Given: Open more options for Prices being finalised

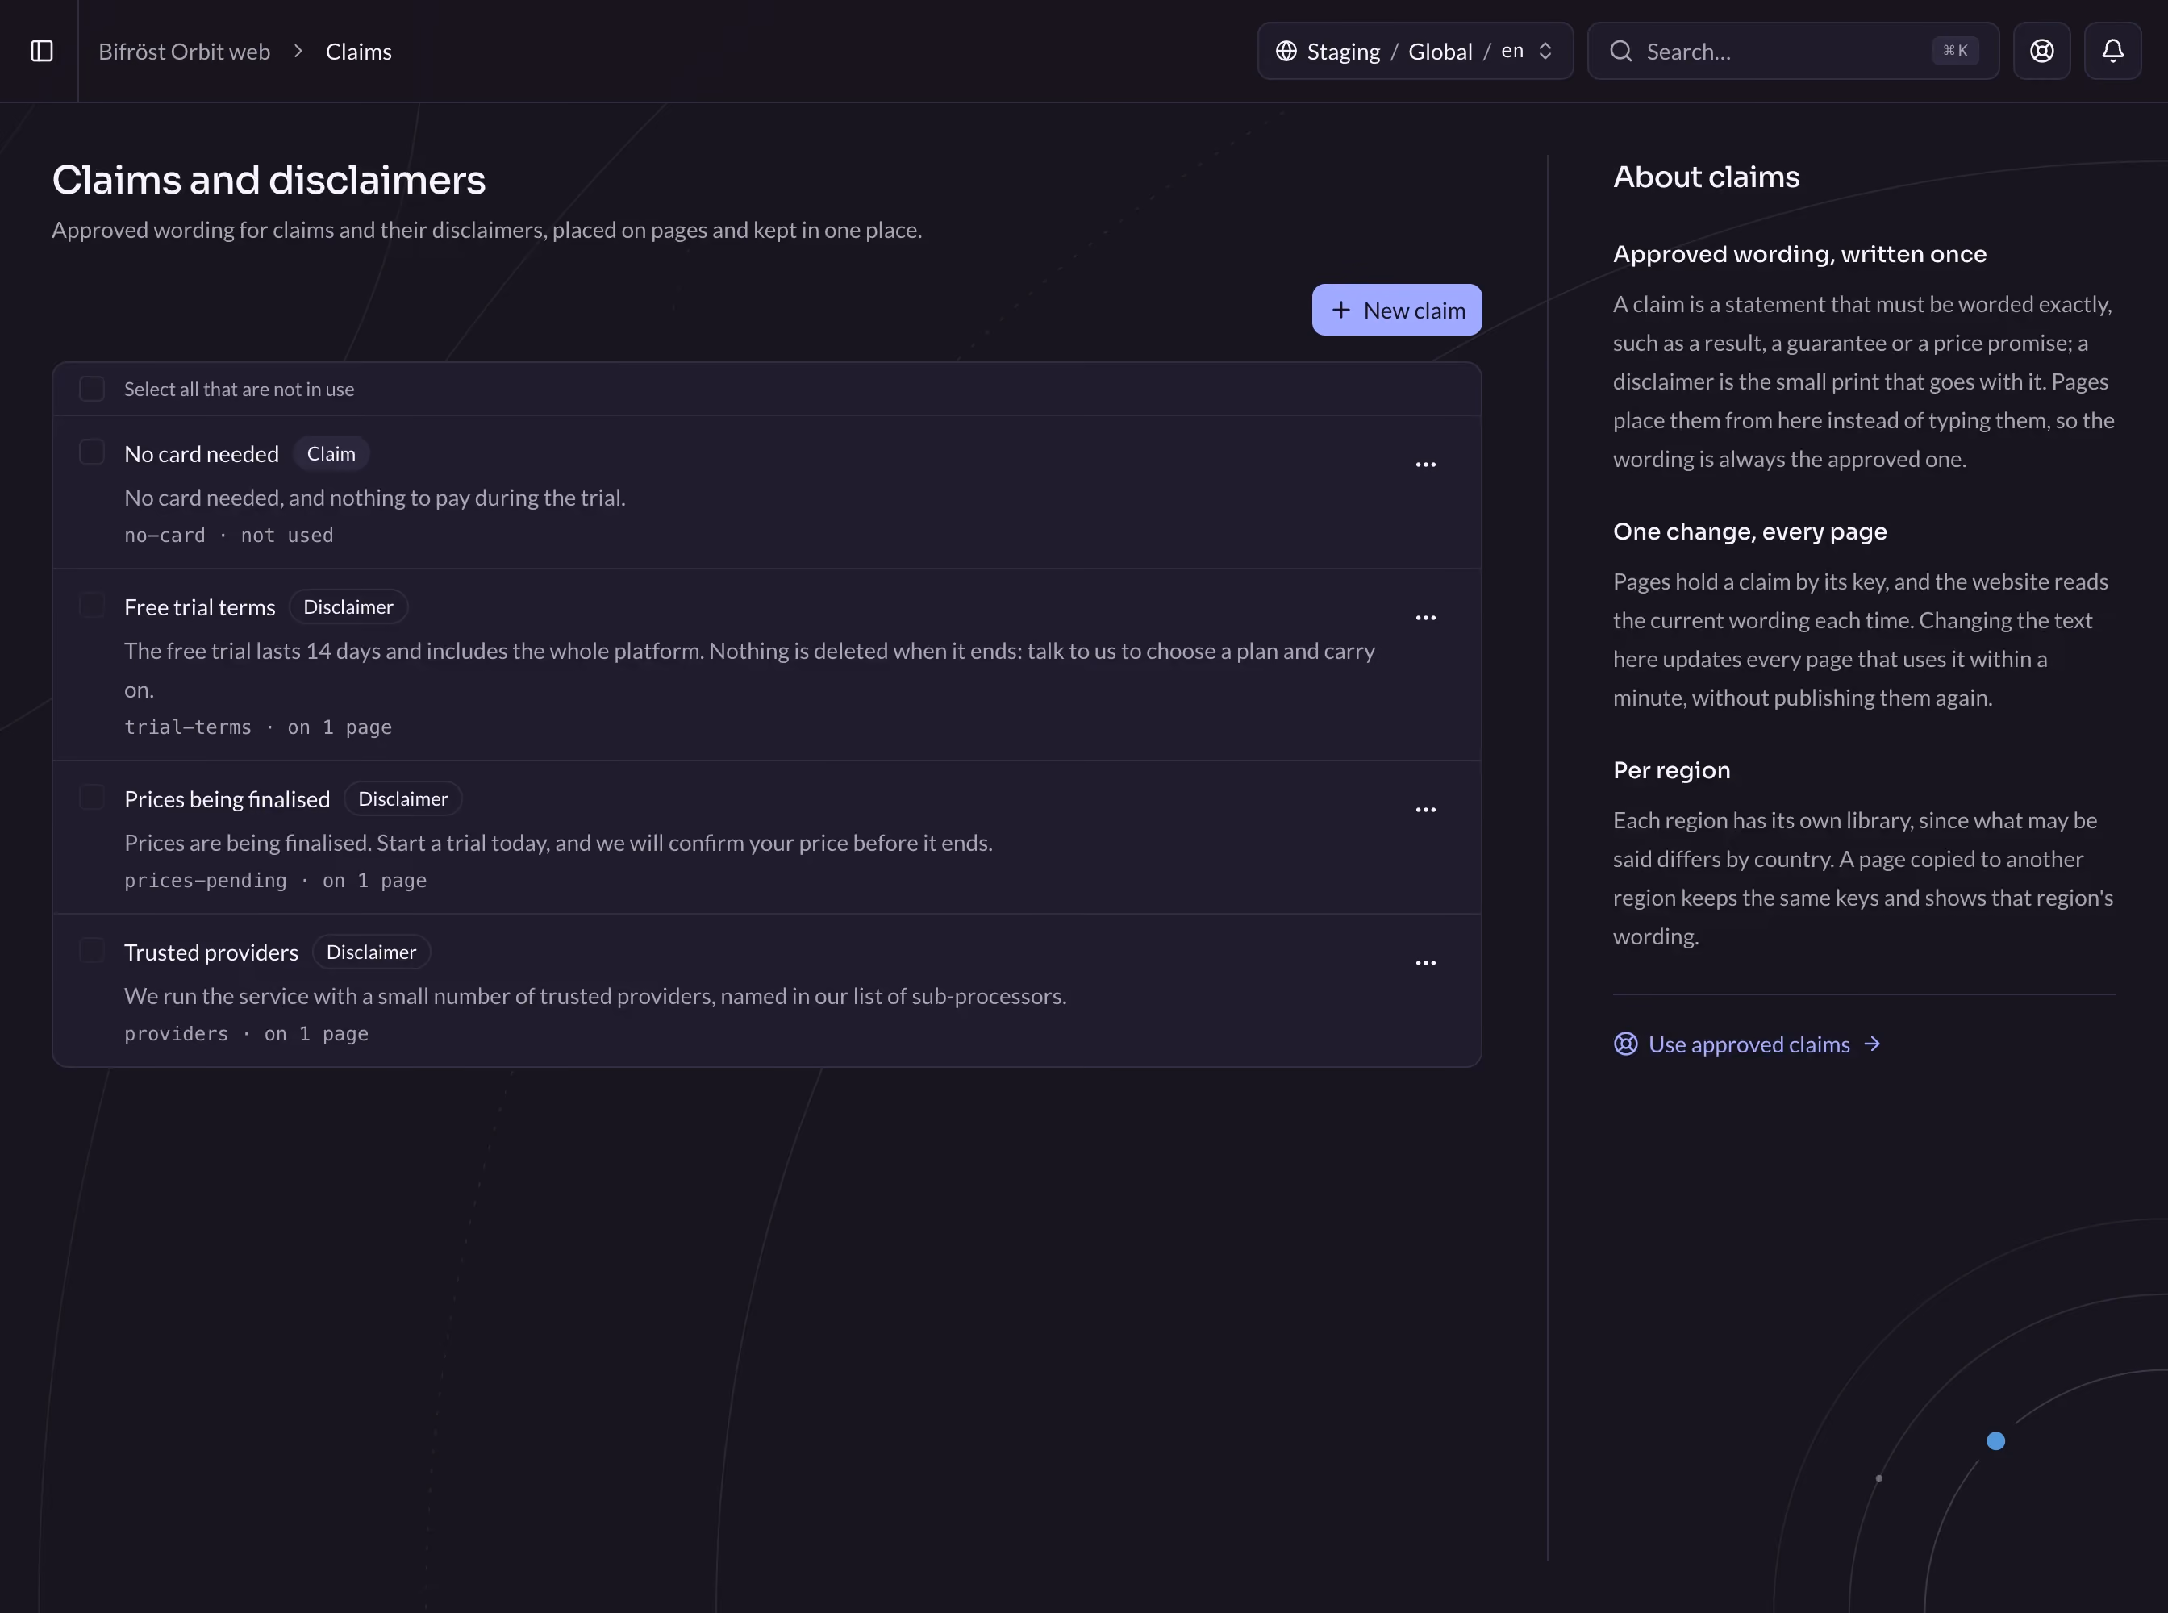Looking at the screenshot, I should [1426, 811].
